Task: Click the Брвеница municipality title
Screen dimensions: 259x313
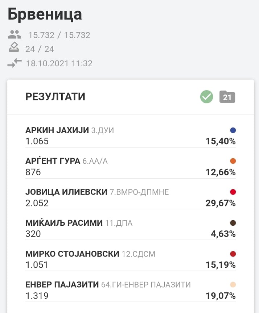Action: coord(45,14)
